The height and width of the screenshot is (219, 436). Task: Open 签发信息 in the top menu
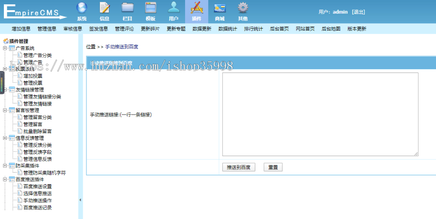coord(99,29)
